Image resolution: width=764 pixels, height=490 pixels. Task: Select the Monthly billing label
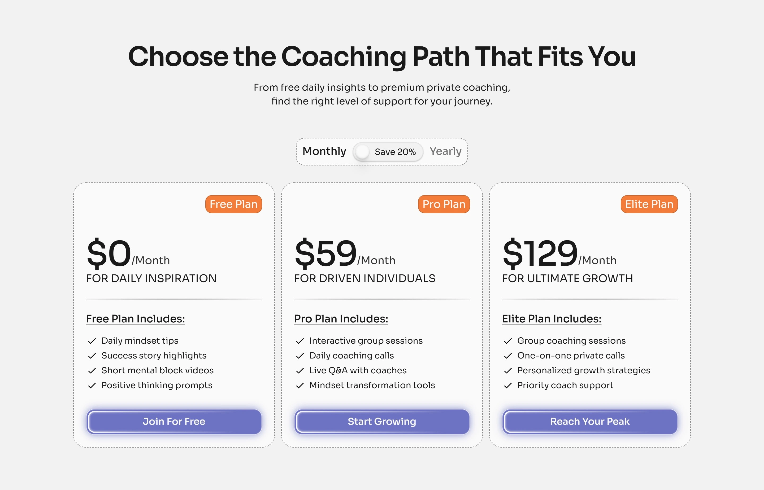click(x=324, y=151)
